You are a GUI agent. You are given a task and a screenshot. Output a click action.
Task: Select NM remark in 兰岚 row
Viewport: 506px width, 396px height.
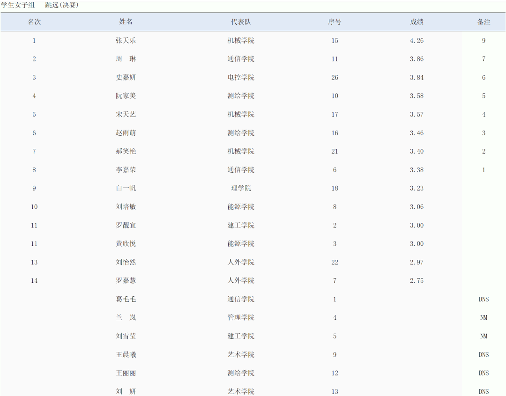(484, 318)
